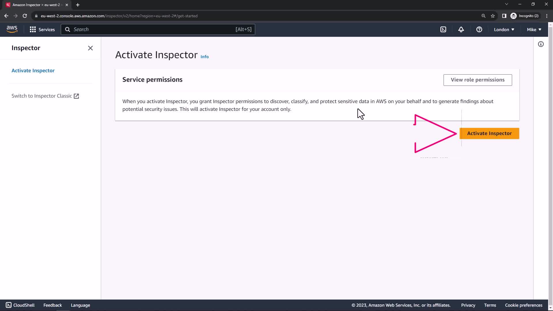
Task: Expand the Mike account dropdown
Action: point(534,29)
